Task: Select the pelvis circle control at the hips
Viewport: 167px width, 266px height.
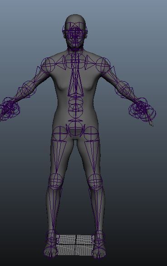Action: (x=75, y=128)
